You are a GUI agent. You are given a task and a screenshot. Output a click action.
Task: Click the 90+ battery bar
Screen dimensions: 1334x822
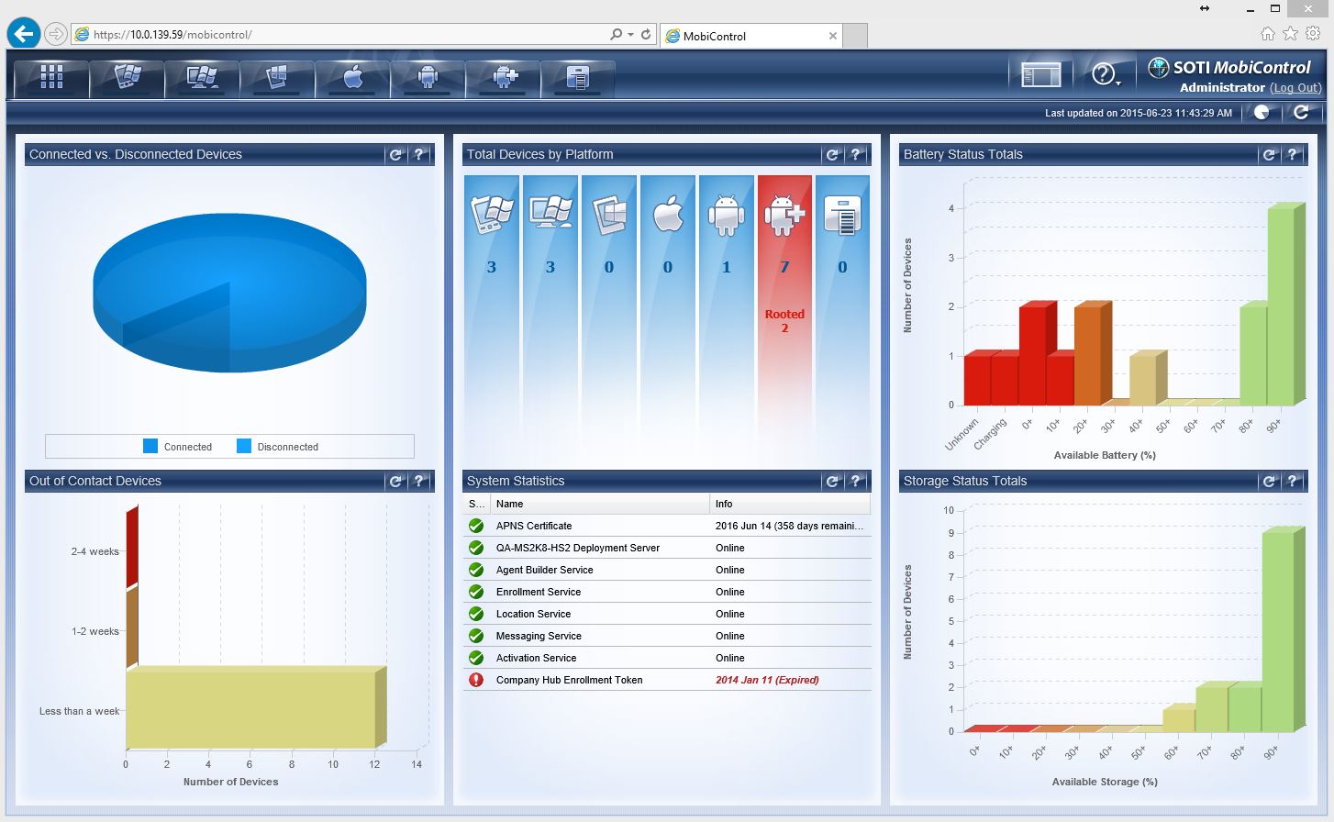pyautogui.click(x=1285, y=305)
